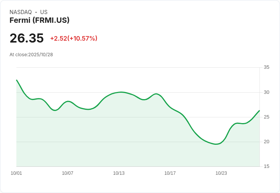Image resolution: width=280 pixels, height=193 pixels.
Task: Click the 35 price axis label
Action: (x=267, y=67)
